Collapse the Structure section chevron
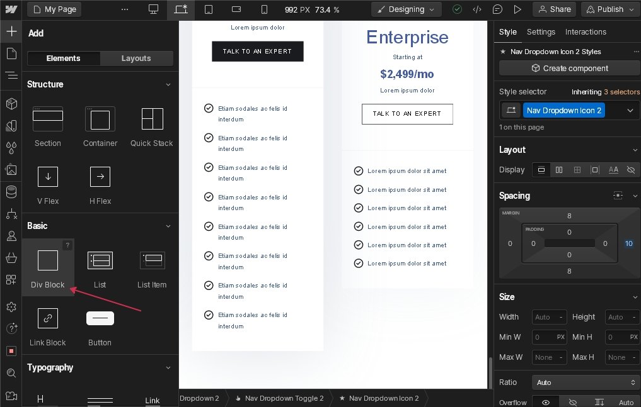This screenshot has height=407, width=641. tap(168, 84)
